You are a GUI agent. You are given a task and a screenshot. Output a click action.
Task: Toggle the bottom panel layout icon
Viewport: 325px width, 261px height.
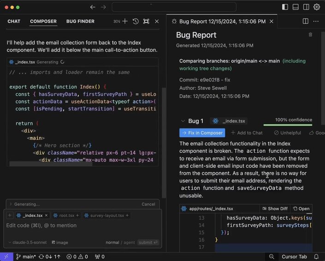(x=295, y=7)
